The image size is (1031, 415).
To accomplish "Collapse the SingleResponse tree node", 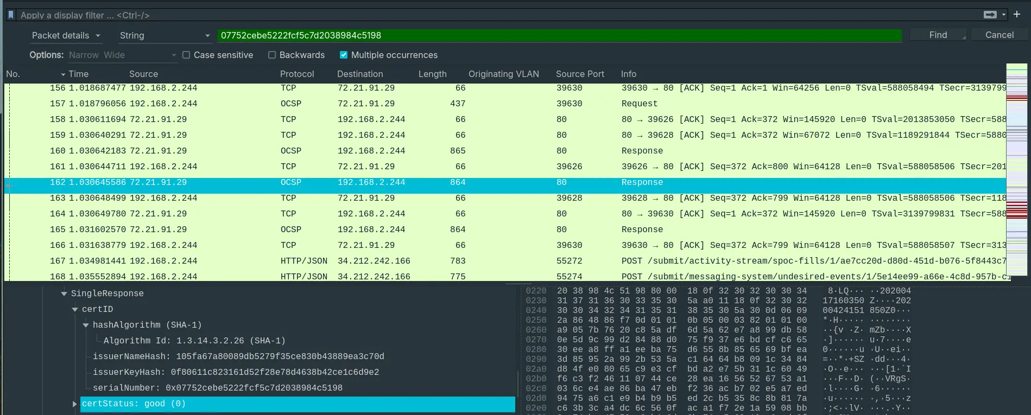I will point(64,293).
